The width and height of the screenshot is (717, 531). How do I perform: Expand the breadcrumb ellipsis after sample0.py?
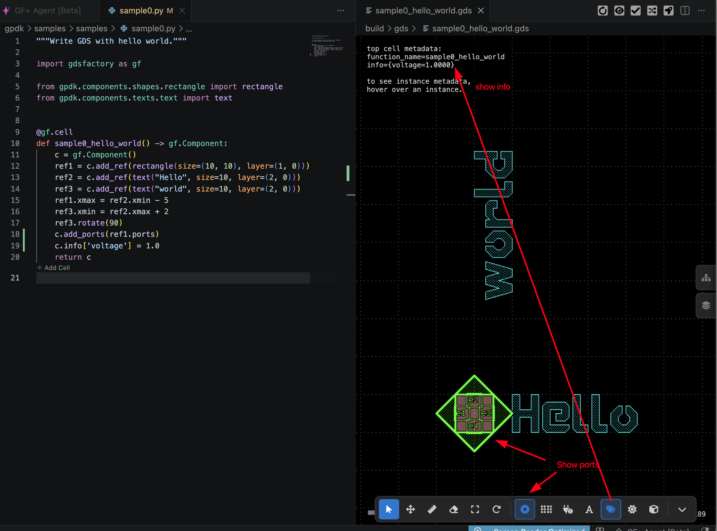[189, 29]
